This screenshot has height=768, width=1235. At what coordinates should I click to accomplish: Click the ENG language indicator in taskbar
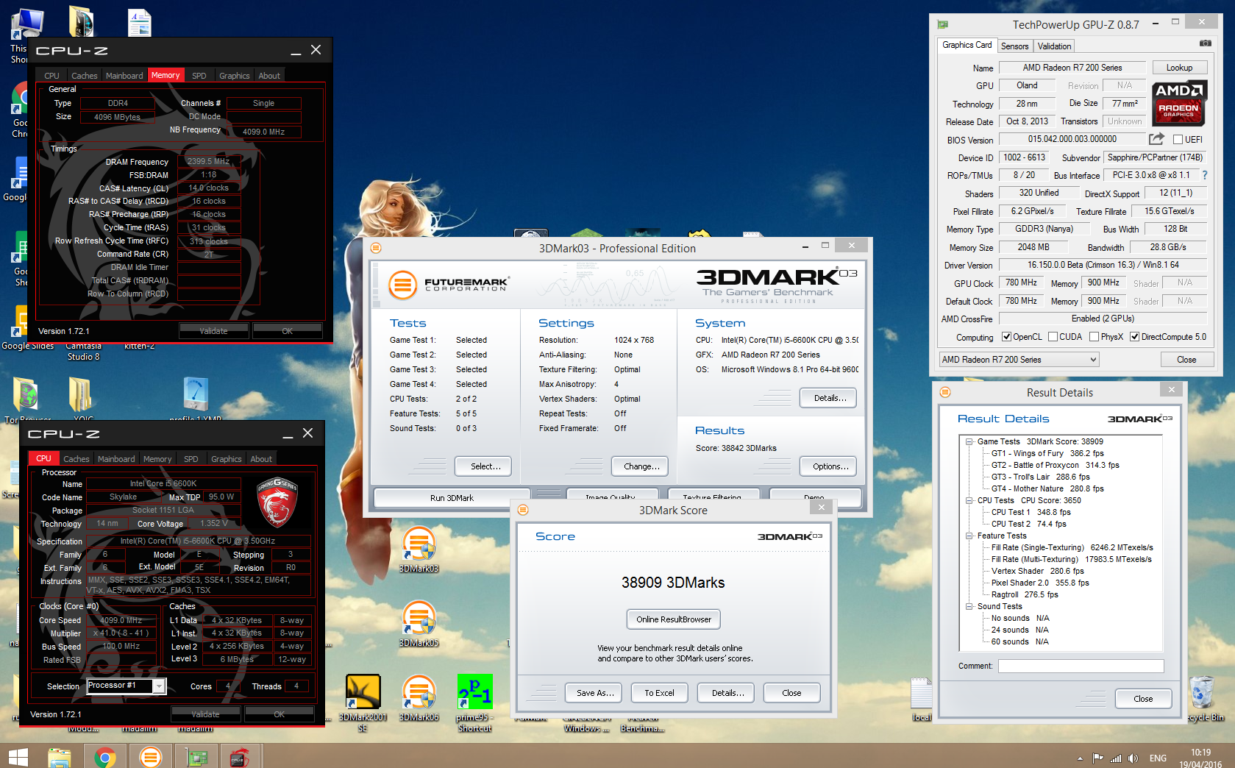1159,758
